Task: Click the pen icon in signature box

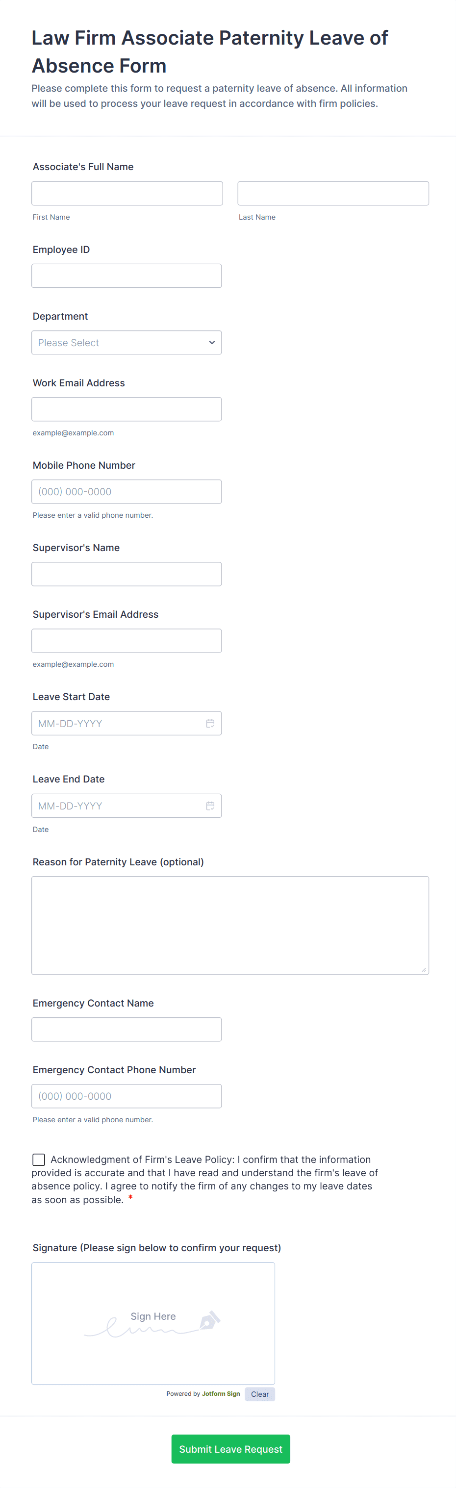Action: tap(209, 1320)
